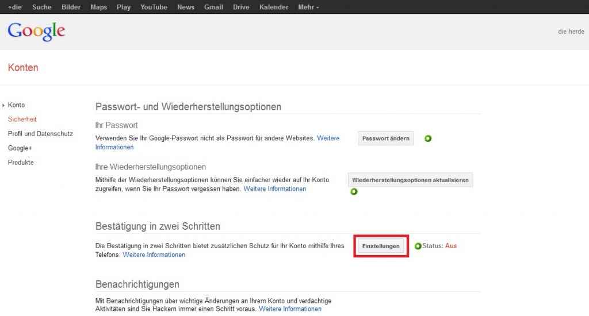589x316 pixels.
Task: Open News in the top bar
Action: pyautogui.click(x=186, y=7)
